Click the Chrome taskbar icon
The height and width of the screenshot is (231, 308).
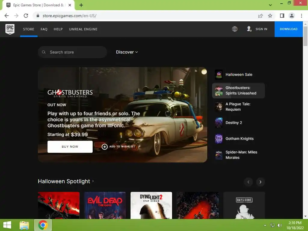[x=43, y=225]
